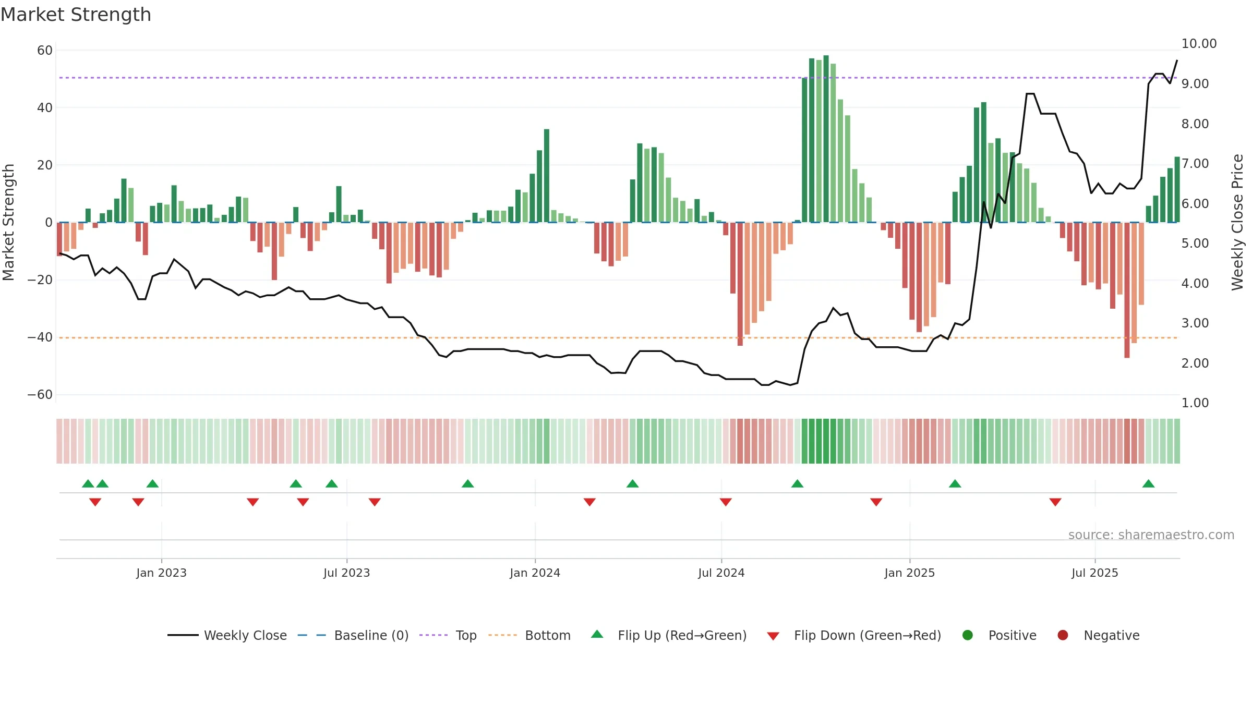Click green Positive circle in legend
This screenshot has height=704, width=1252.
pyautogui.click(x=968, y=635)
